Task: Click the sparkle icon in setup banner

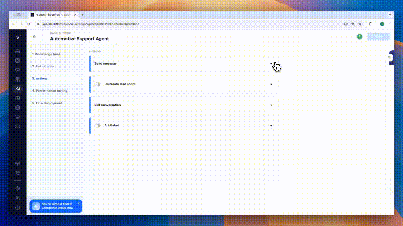Action: pos(36,206)
